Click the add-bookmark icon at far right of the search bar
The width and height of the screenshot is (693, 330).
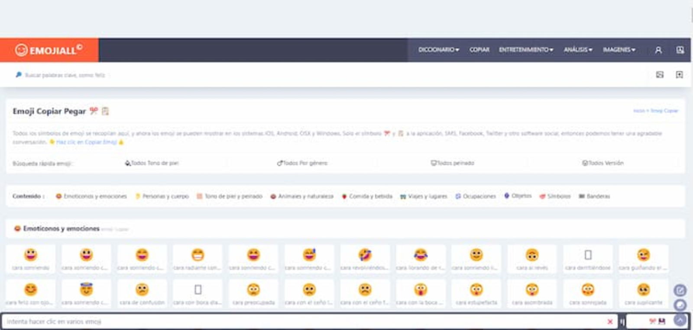click(x=679, y=75)
